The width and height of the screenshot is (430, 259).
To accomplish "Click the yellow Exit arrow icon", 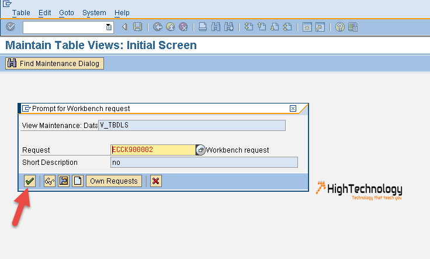I will [x=170, y=27].
